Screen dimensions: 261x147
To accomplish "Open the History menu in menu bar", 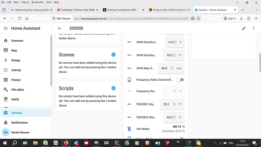I will [25, 2].
